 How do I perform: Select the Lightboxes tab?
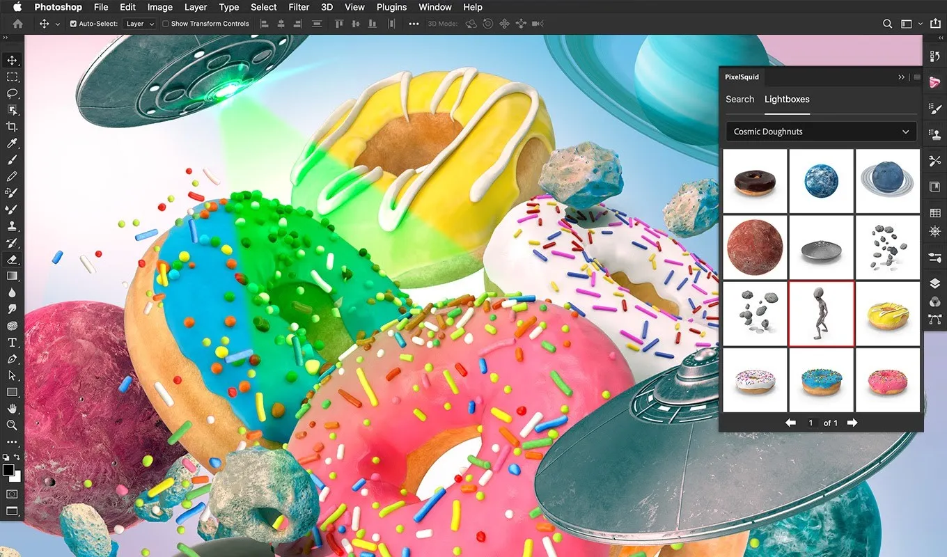pos(787,99)
